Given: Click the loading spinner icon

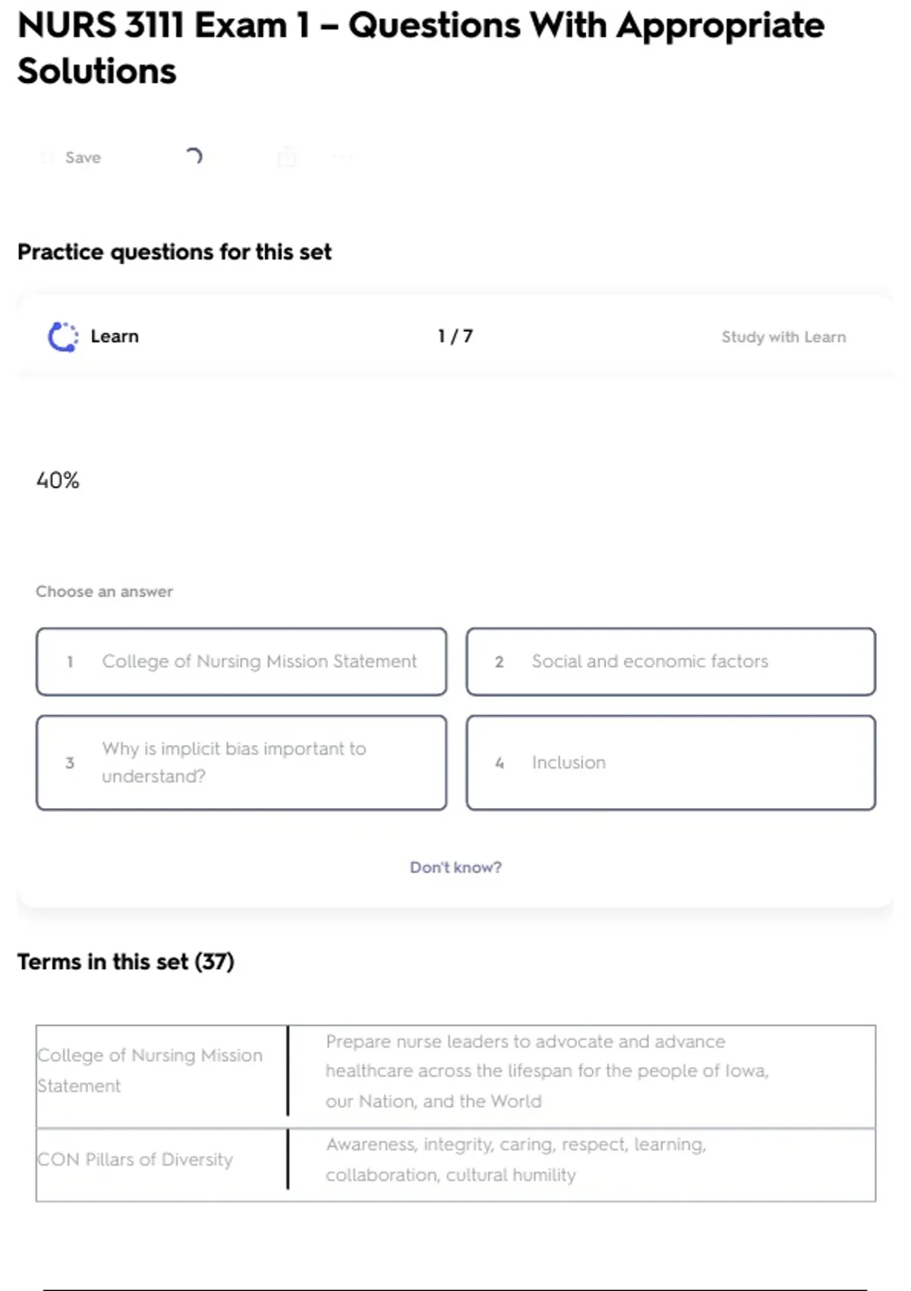Looking at the screenshot, I should (194, 156).
